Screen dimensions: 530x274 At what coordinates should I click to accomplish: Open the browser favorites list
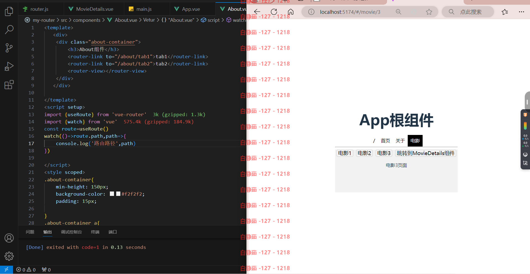coord(505,12)
